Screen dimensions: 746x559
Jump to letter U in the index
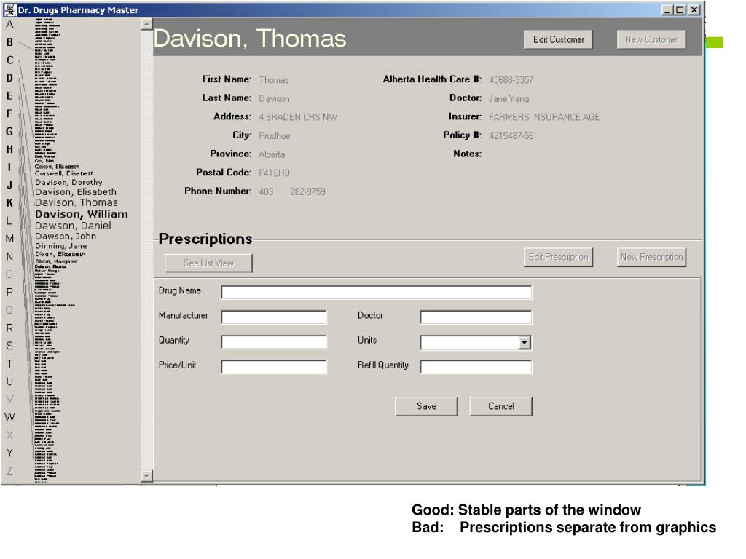coord(9,381)
